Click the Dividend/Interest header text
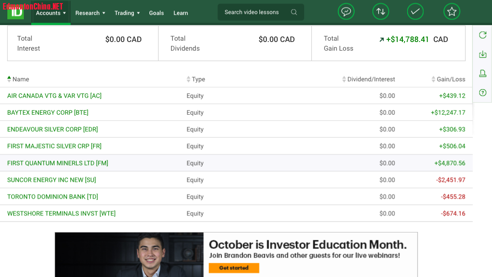This screenshot has width=492, height=277. coord(371,79)
